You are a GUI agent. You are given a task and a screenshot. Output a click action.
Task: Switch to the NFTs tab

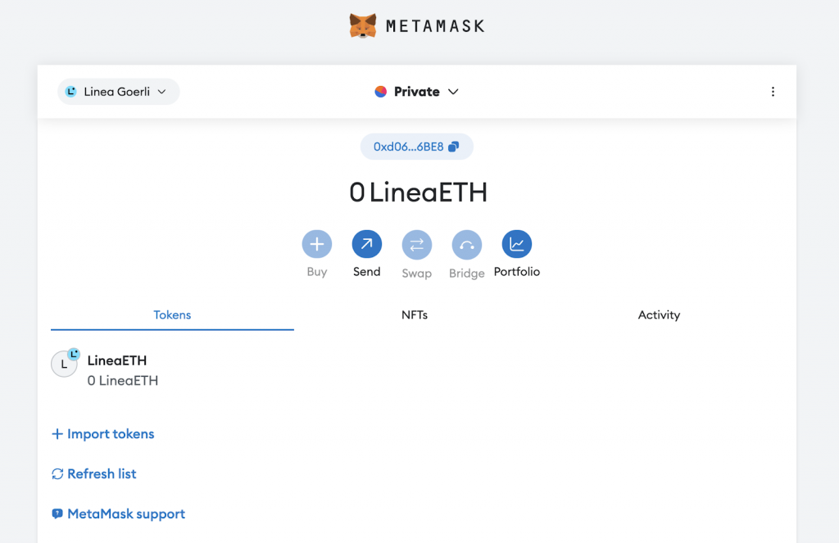tap(415, 314)
